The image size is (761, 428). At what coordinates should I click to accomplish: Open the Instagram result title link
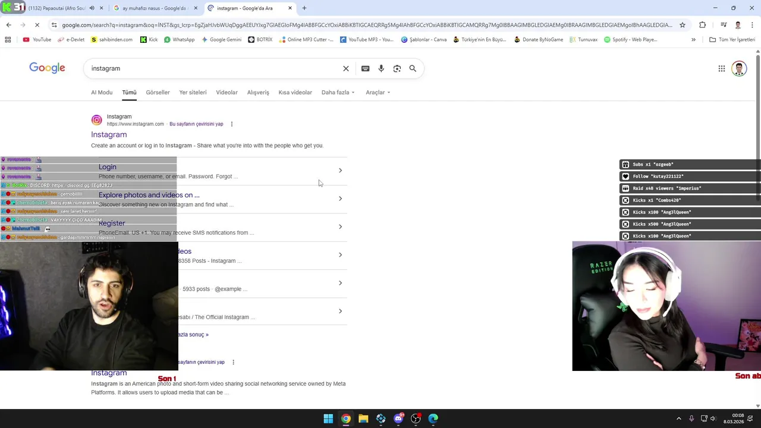point(109,135)
